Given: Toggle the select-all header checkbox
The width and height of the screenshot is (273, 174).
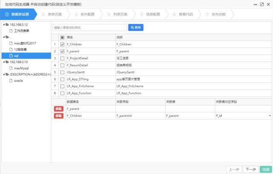Looking at the screenshot, I should (x=62, y=37).
